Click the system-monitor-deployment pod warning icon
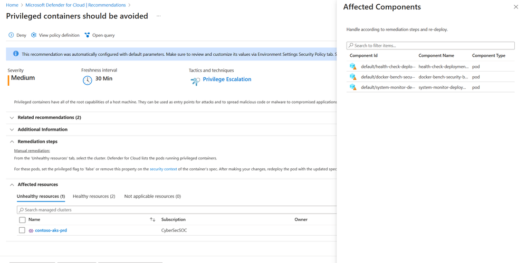 (x=353, y=87)
